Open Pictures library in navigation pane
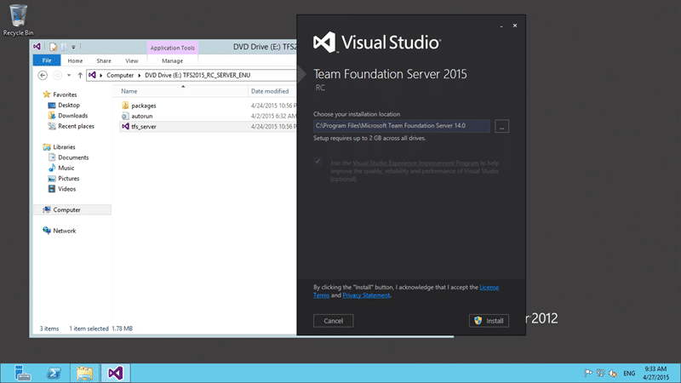The height and width of the screenshot is (383, 681). 69,179
